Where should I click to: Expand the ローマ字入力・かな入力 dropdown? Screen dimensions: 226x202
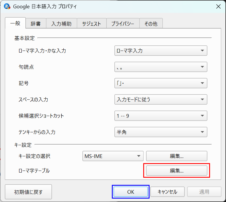[160, 51]
